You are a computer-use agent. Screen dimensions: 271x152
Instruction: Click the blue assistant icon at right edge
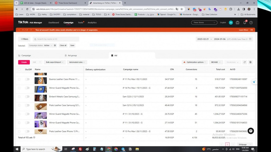(x=254, y=82)
